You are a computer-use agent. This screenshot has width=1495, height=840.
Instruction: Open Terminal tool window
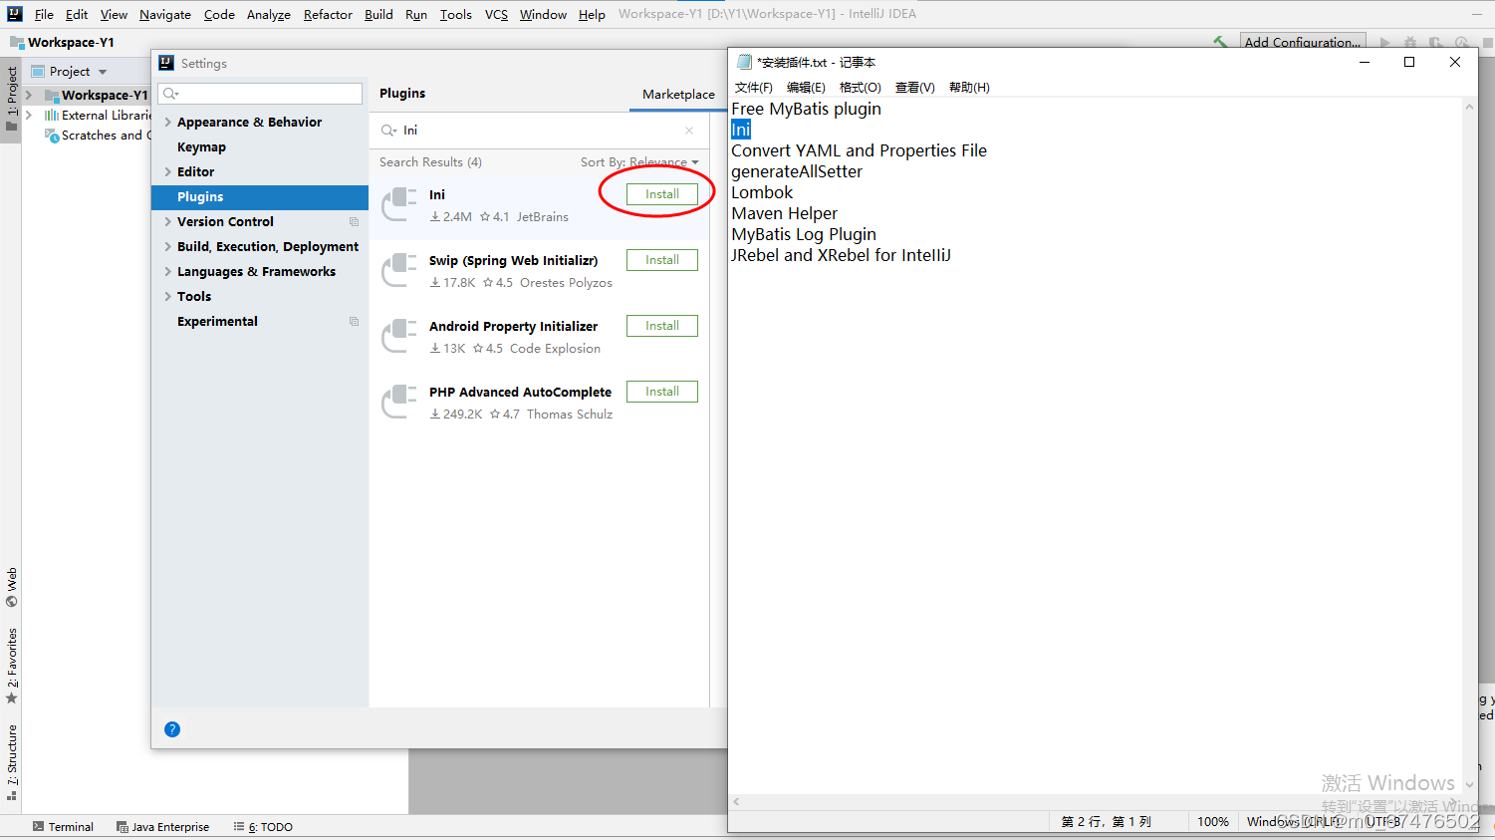(x=63, y=827)
